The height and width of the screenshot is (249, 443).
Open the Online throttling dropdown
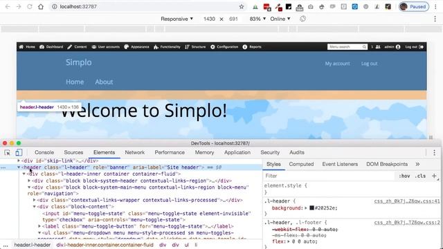(x=280, y=19)
